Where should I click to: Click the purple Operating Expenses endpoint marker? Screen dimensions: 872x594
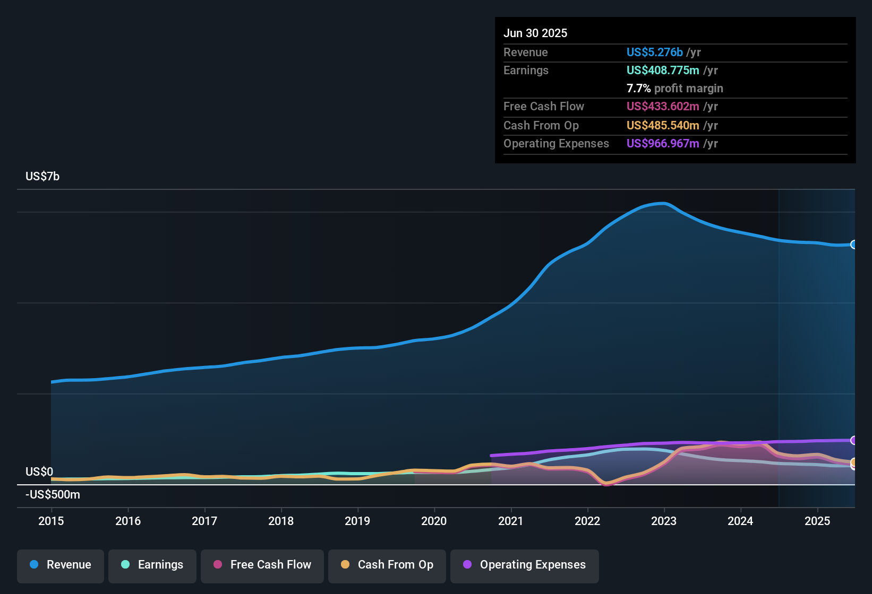pyautogui.click(x=854, y=440)
